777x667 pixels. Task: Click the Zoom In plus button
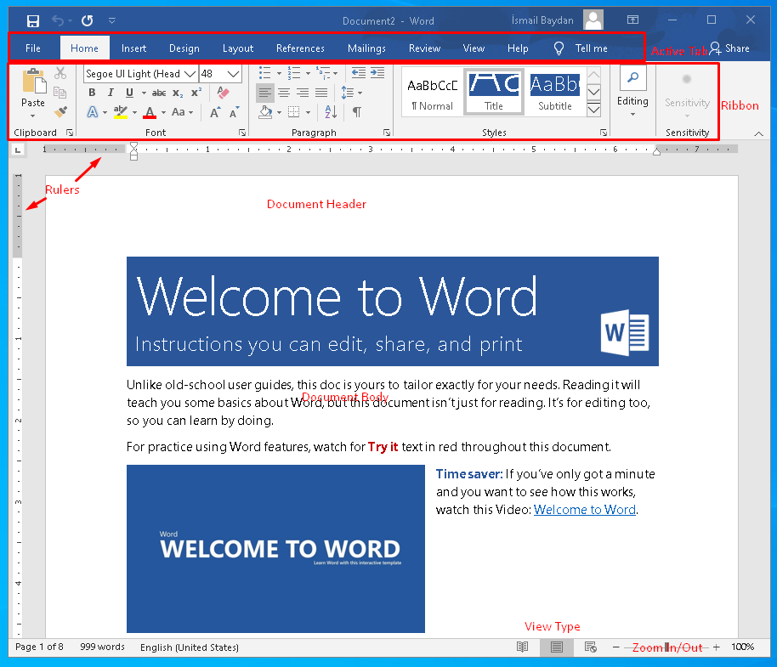click(x=717, y=647)
